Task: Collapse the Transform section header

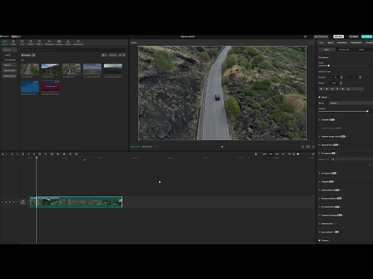Action: pyautogui.click(x=324, y=58)
